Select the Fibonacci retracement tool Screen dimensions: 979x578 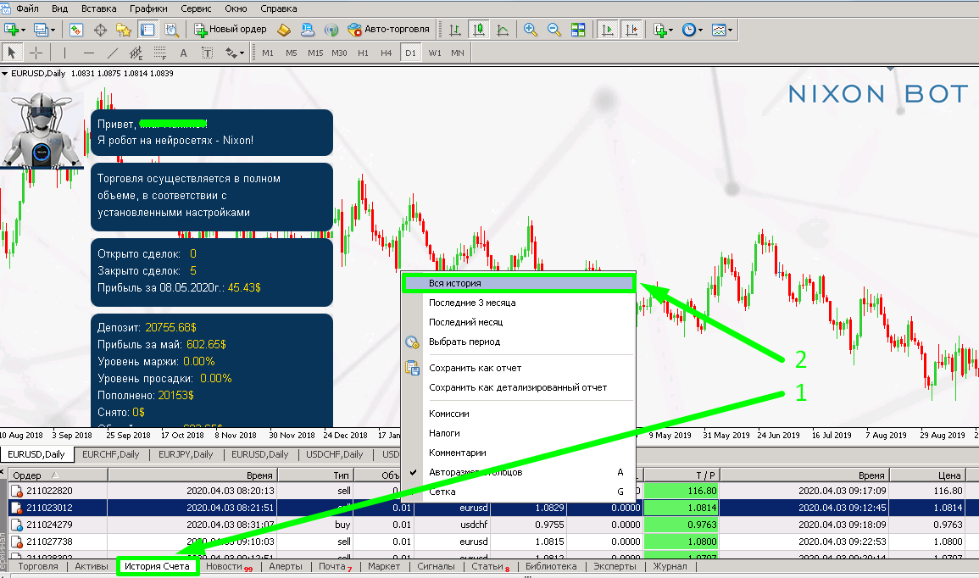160,53
